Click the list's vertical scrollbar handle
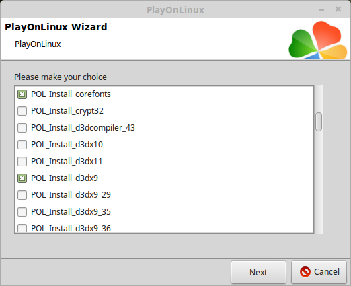This screenshot has width=351, height=286. pyautogui.click(x=319, y=122)
